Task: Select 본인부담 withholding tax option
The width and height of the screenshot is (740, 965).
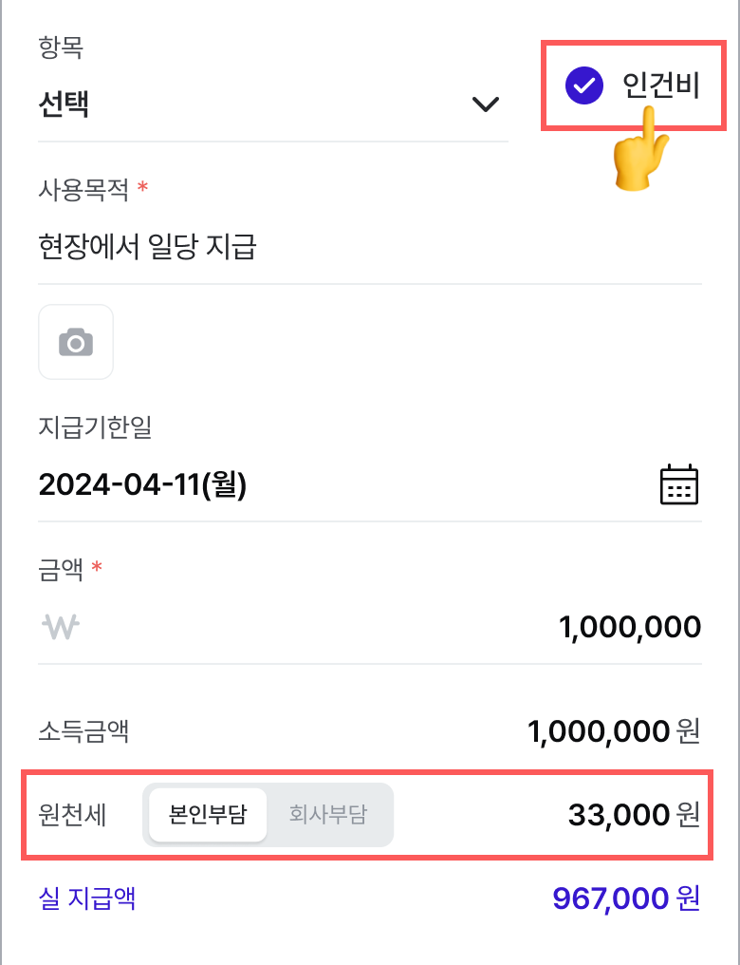Action: point(208,815)
